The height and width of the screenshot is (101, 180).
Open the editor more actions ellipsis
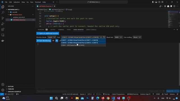tap(177, 6)
